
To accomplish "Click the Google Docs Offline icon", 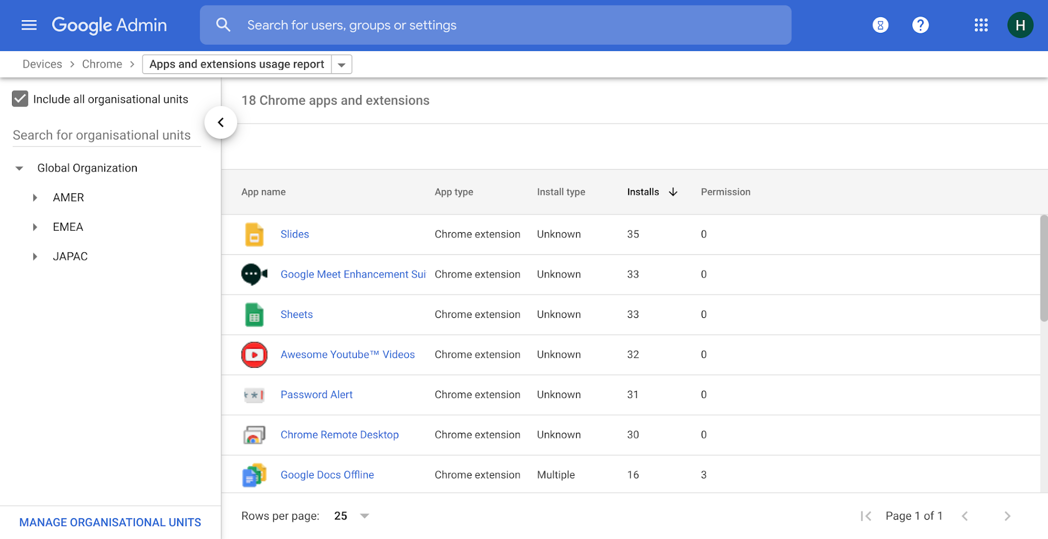I will tap(254, 475).
